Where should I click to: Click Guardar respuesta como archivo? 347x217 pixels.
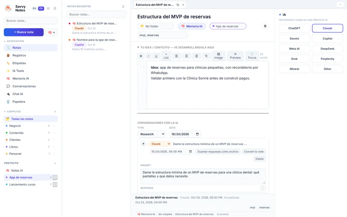click(x=218, y=152)
